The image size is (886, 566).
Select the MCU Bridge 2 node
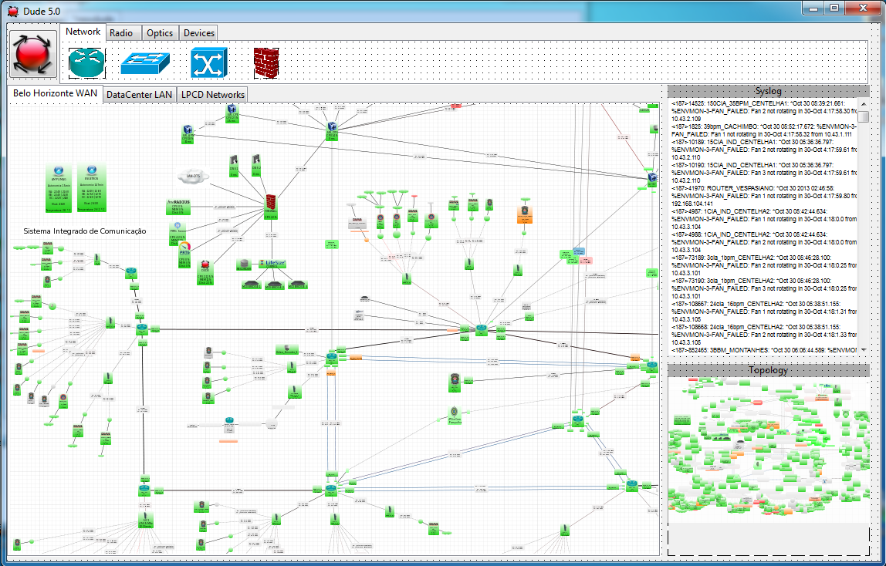tap(274, 285)
